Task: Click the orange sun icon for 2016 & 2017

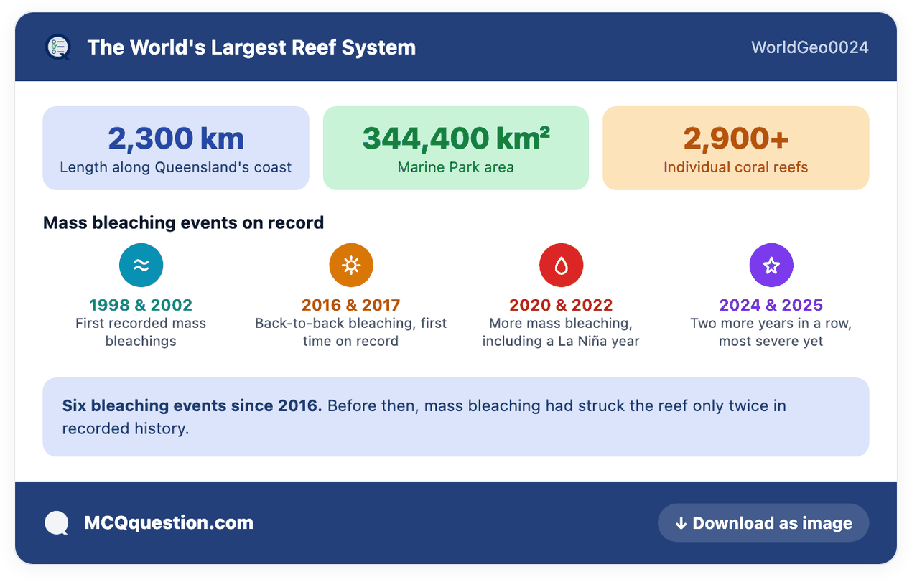Action: (350, 266)
